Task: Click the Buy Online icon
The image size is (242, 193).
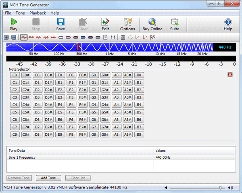Action: pos(152,24)
